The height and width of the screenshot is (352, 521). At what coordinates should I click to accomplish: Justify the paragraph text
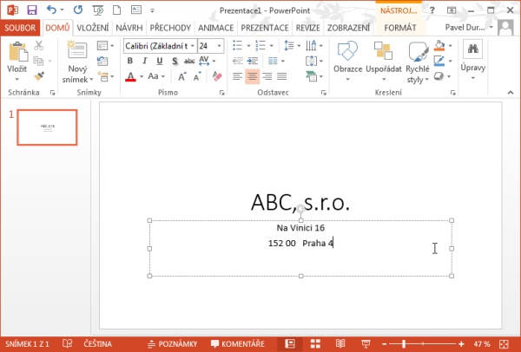click(281, 76)
